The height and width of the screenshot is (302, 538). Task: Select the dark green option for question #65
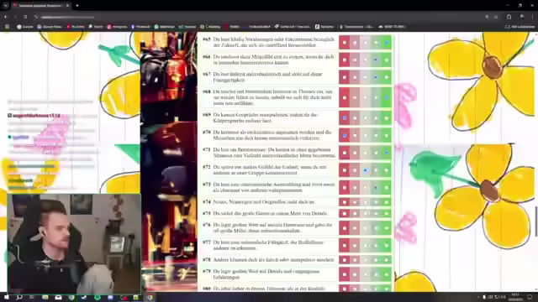(x=387, y=43)
